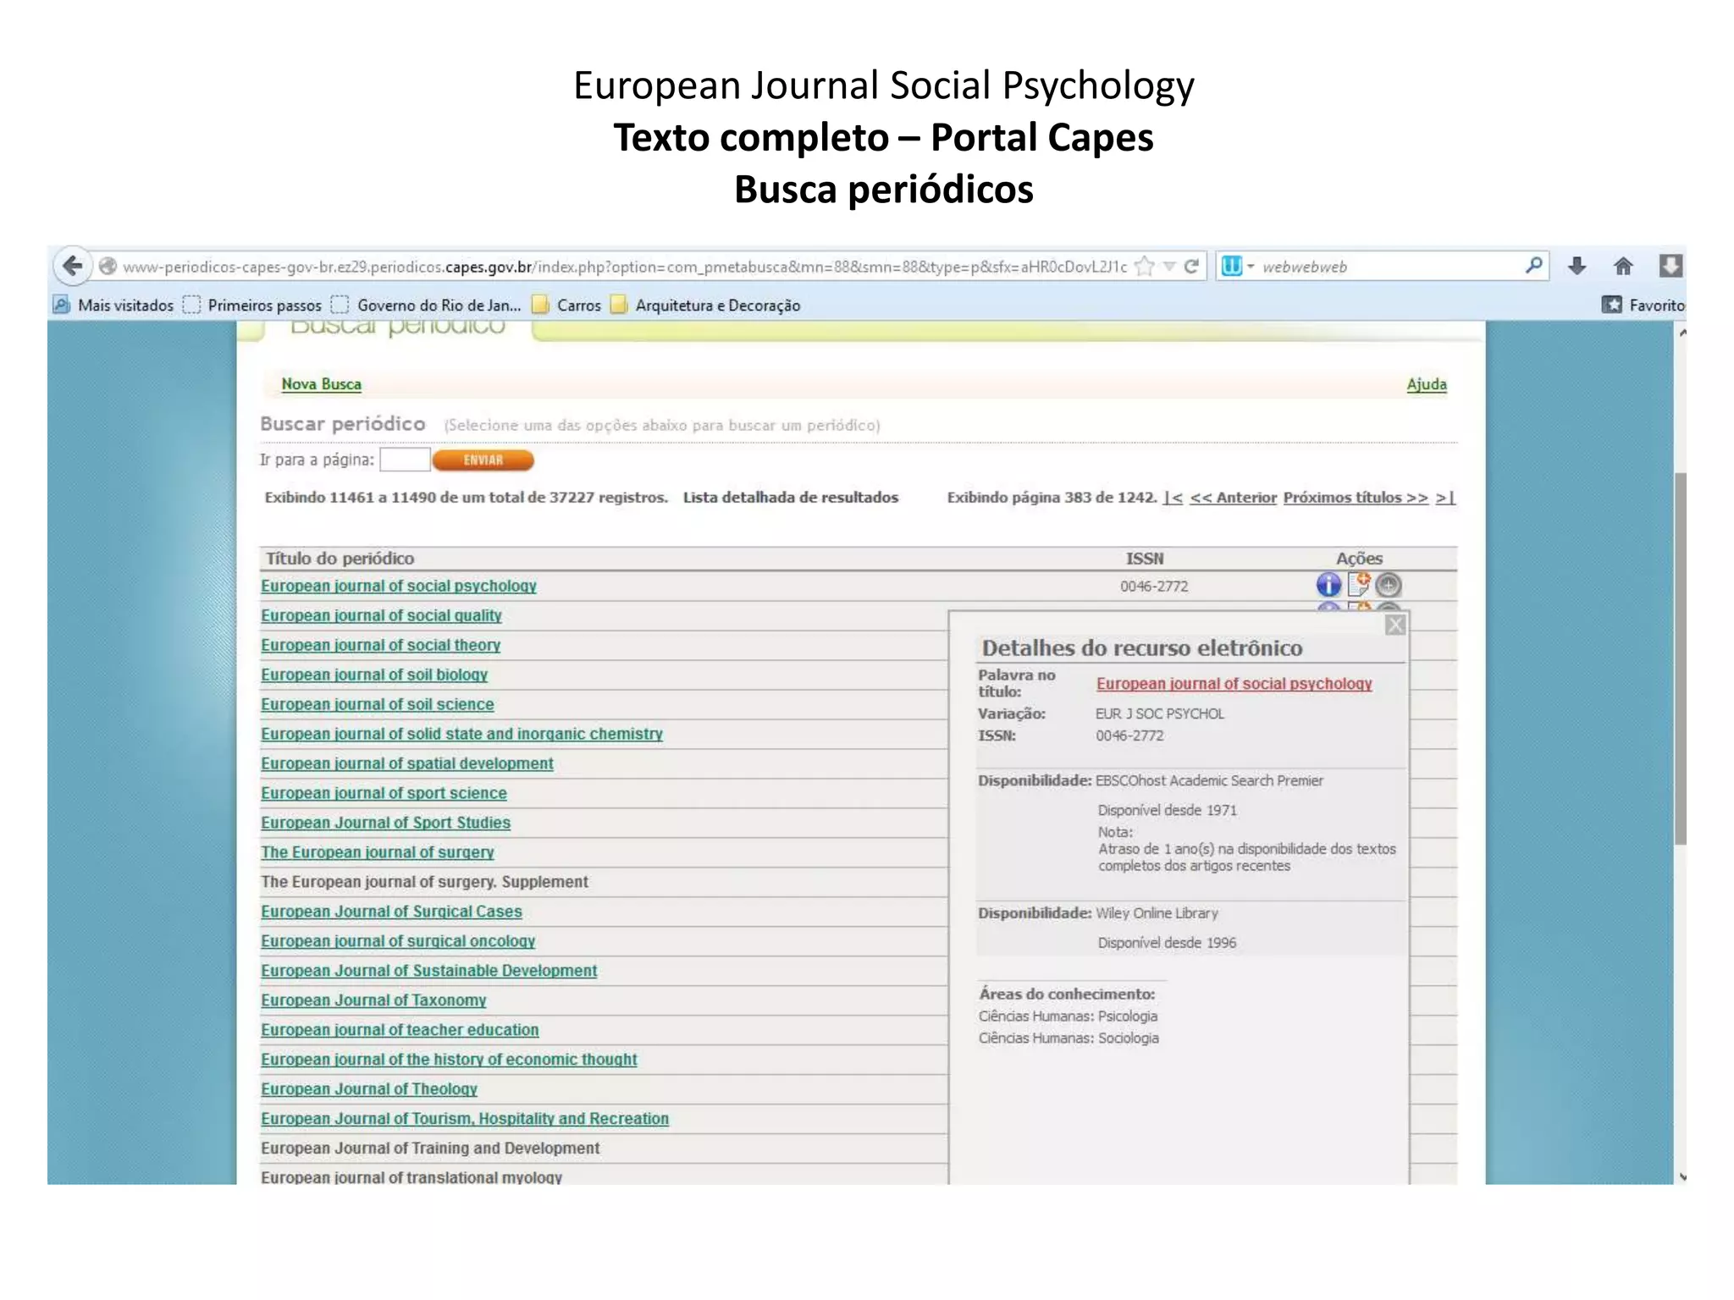Click the browser address bar URL
Screen dimensions: 1734x1300
(625, 267)
